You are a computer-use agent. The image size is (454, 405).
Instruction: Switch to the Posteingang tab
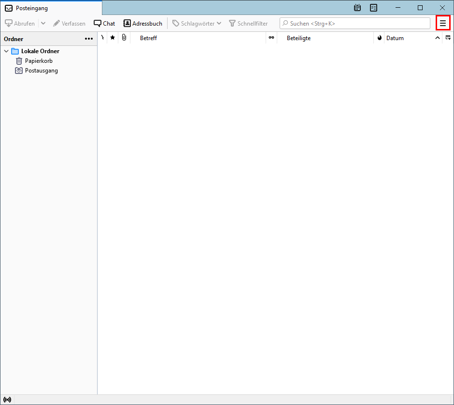(51, 8)
